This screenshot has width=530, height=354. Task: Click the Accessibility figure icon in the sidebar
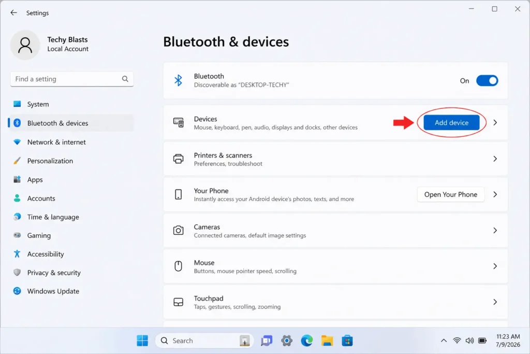(17, 254)
